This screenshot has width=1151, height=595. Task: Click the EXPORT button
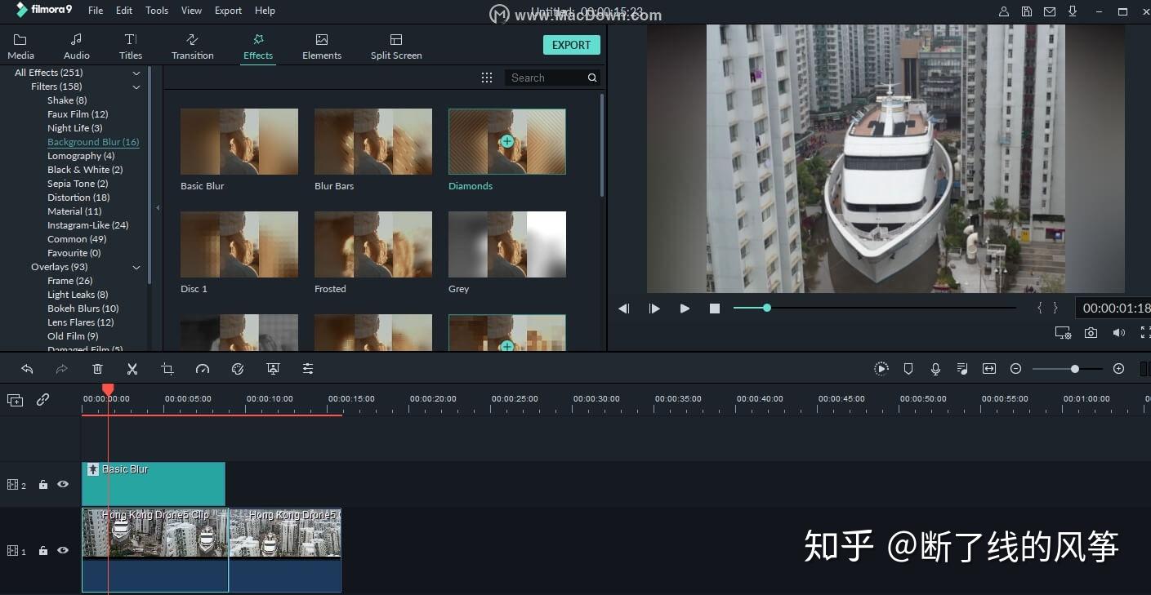[x=572, y=45]
